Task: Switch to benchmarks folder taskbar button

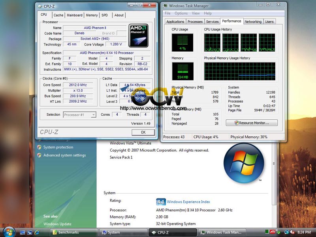Action: point(73,232)
